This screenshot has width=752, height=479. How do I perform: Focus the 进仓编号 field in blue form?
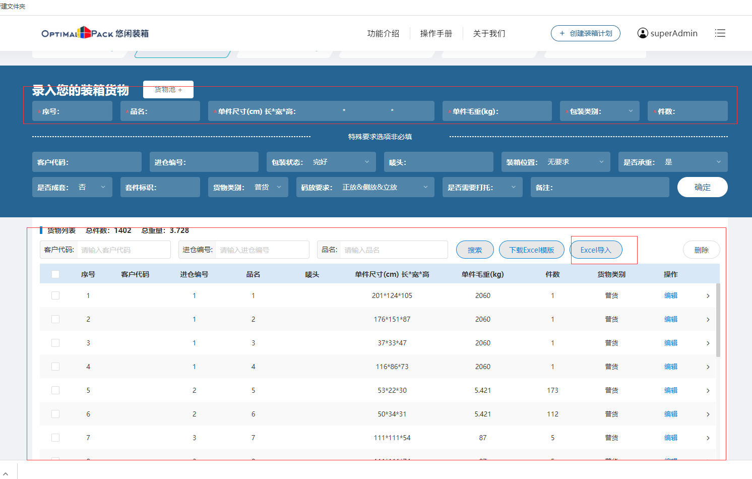204,162
